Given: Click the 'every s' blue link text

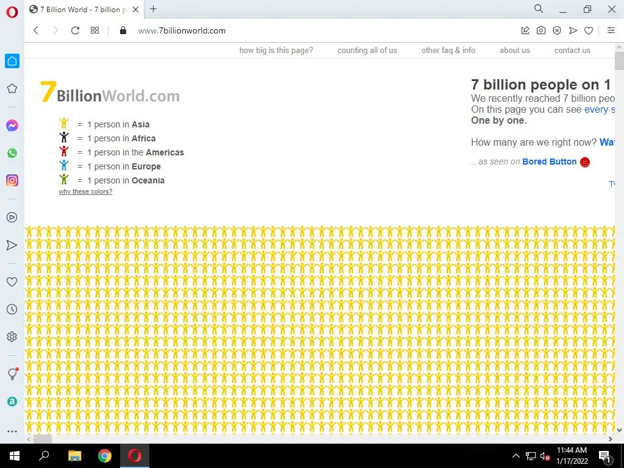Looking at the screenshot, I should coord(600,110).
